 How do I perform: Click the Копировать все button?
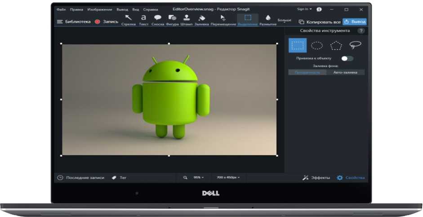coord(320,22)
